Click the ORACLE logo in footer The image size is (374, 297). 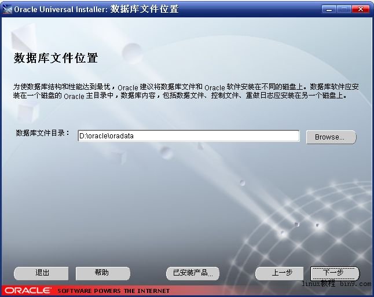coord(28,291)
